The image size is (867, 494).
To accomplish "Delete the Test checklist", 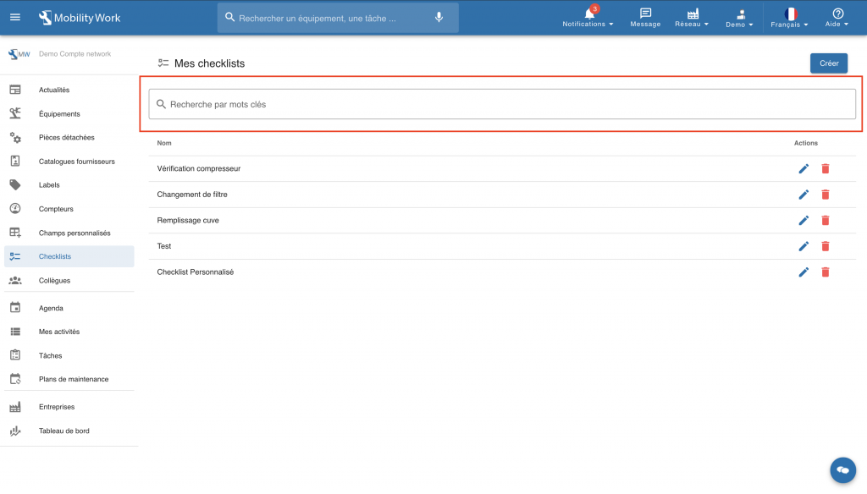I will tap(825, 246).
